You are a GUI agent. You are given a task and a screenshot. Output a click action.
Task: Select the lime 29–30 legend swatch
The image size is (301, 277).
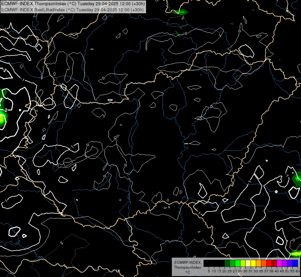click(x=243, y=263)
